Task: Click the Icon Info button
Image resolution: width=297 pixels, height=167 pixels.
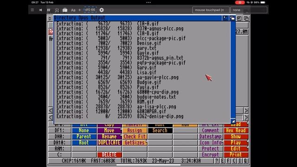Action: (x=210, y=142)
